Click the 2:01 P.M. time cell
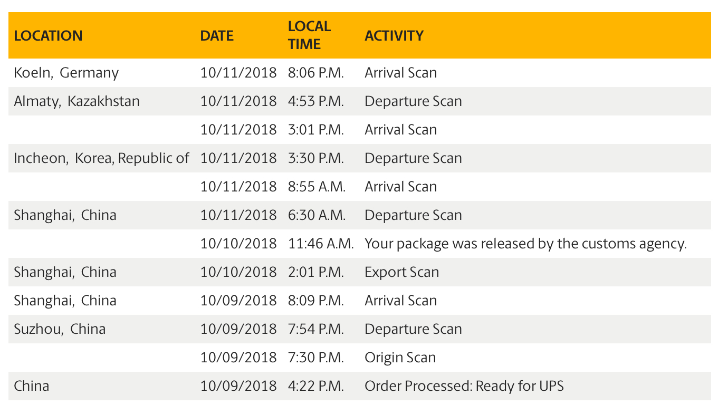The image size is (718, 414). [316, 272]
